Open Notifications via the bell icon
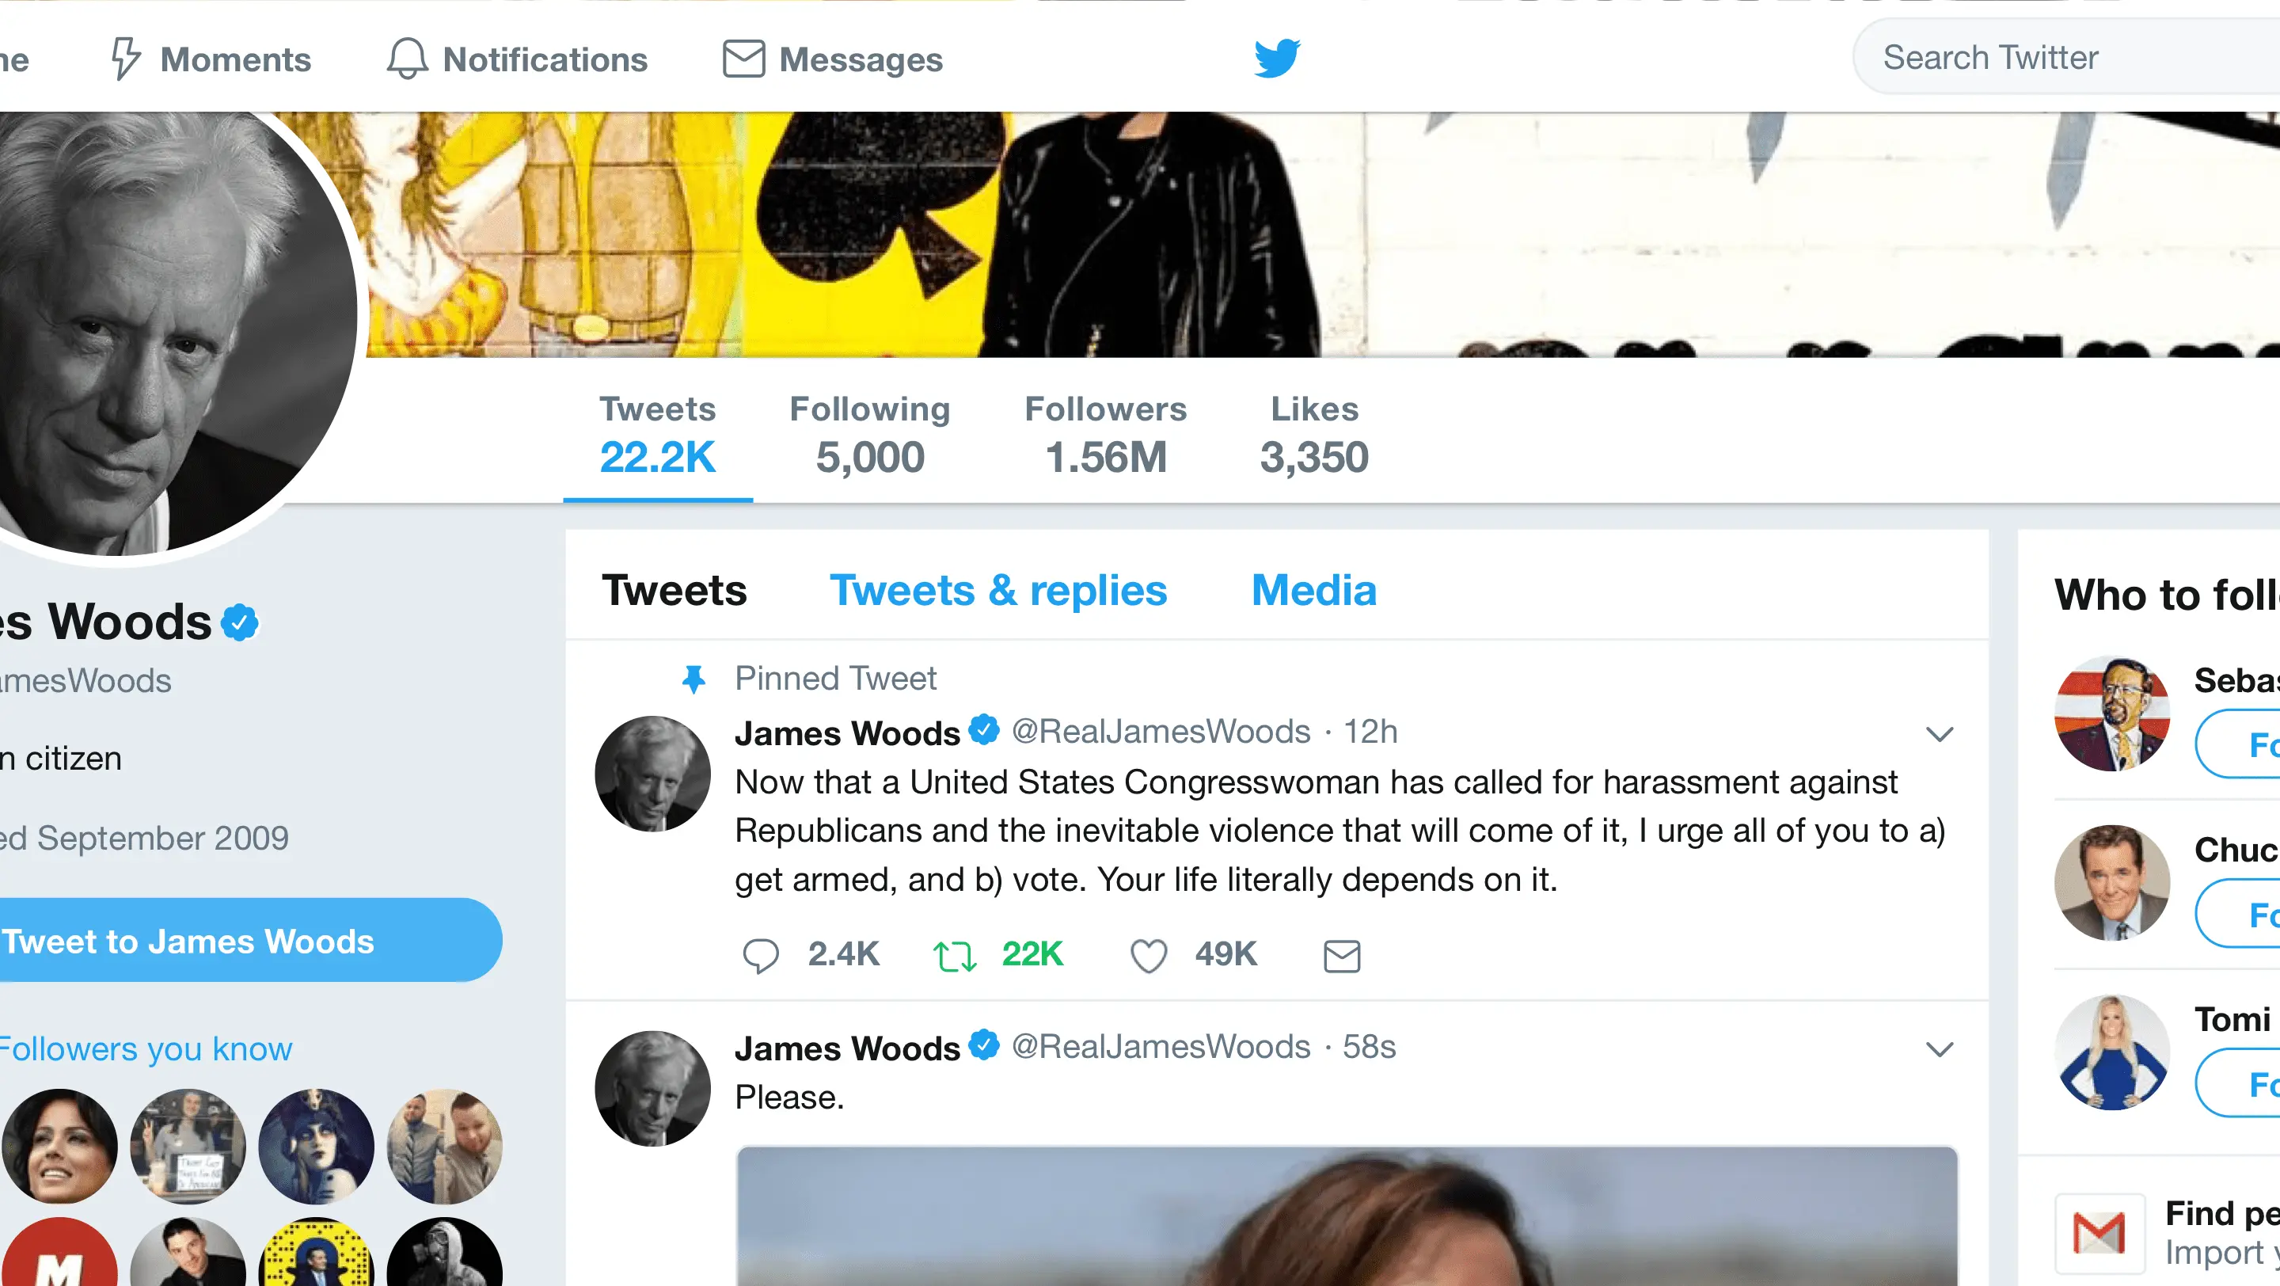 pos(407,59)
